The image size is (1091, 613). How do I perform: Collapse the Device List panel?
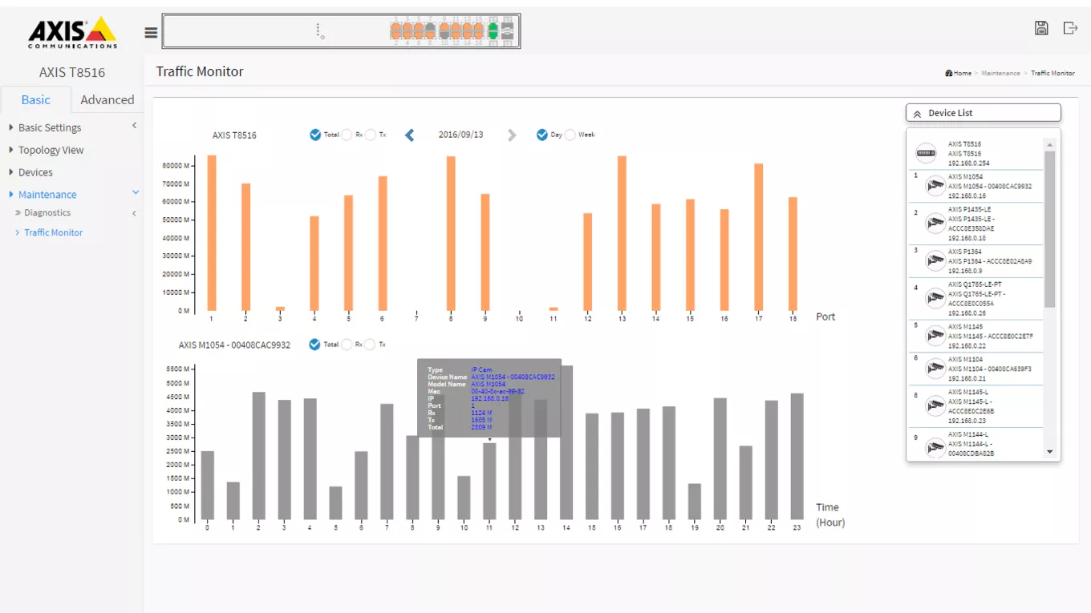point(918,114)
